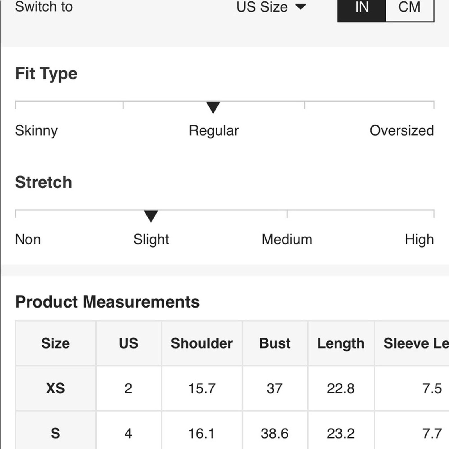This screenshot has height=449, width=449.
Task: Click the Oversized fit label
Action: click(x=402, y=130)
